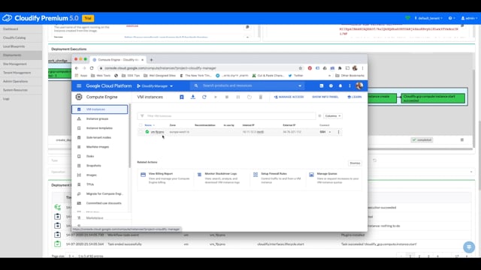Open the GCP header three-dot settings menu
Viewport: 481px width, 270px height.
(x=349, y=86)
